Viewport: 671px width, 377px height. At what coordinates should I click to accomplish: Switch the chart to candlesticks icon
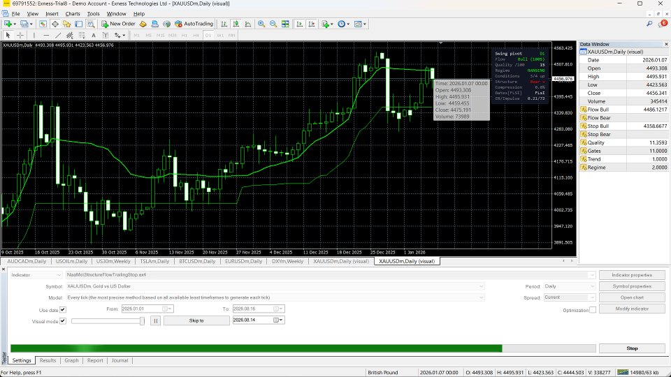236,24
